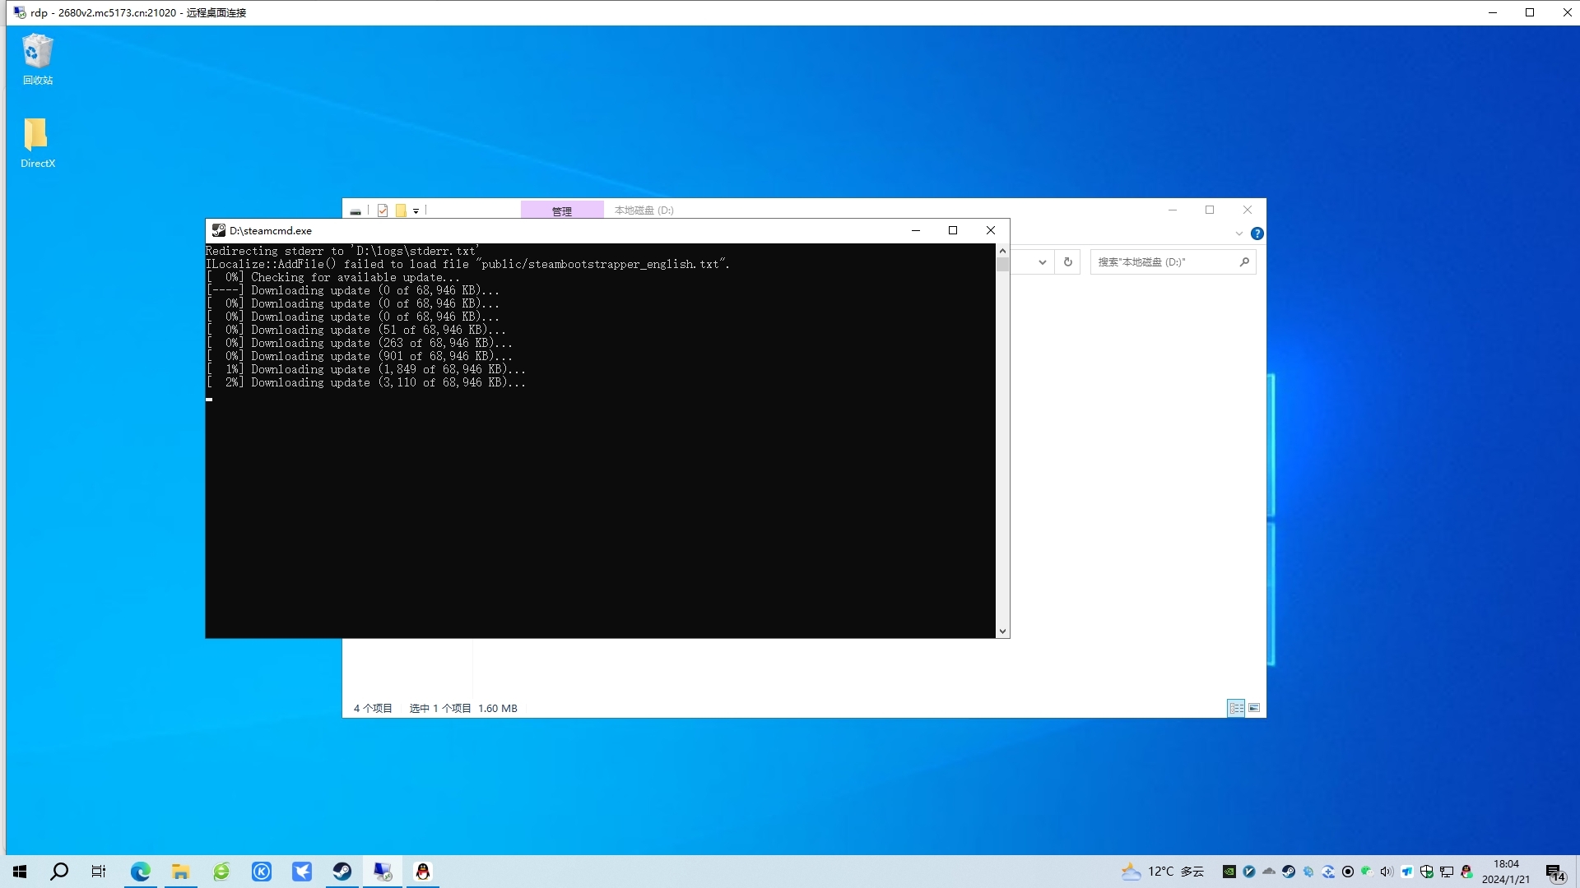
Task: Click the Properties checkmark in quick access toolbar
Action: point(383,210)
